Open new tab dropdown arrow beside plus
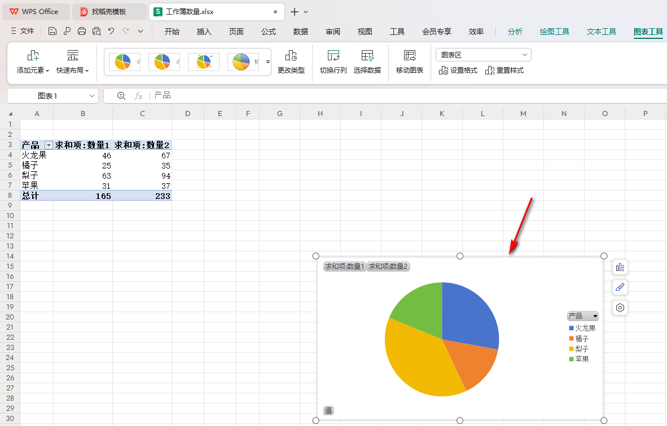The height and width of the screenshot is (426, 667). pos(306,12)
